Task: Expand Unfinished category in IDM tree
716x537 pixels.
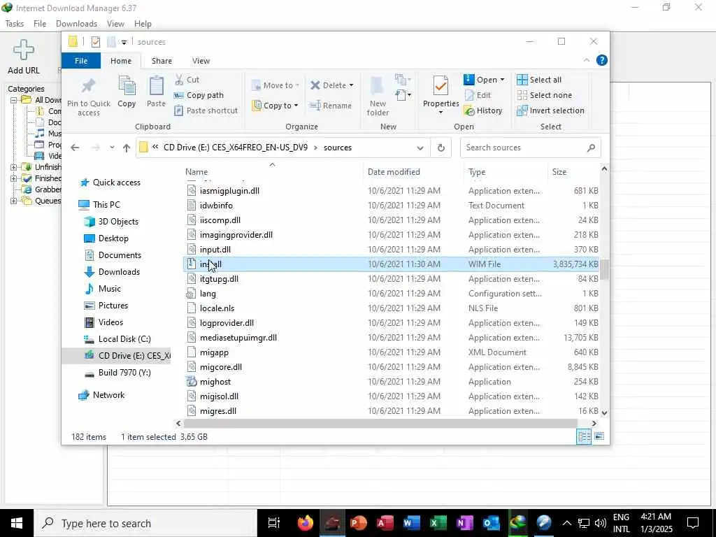Action: 13,167
